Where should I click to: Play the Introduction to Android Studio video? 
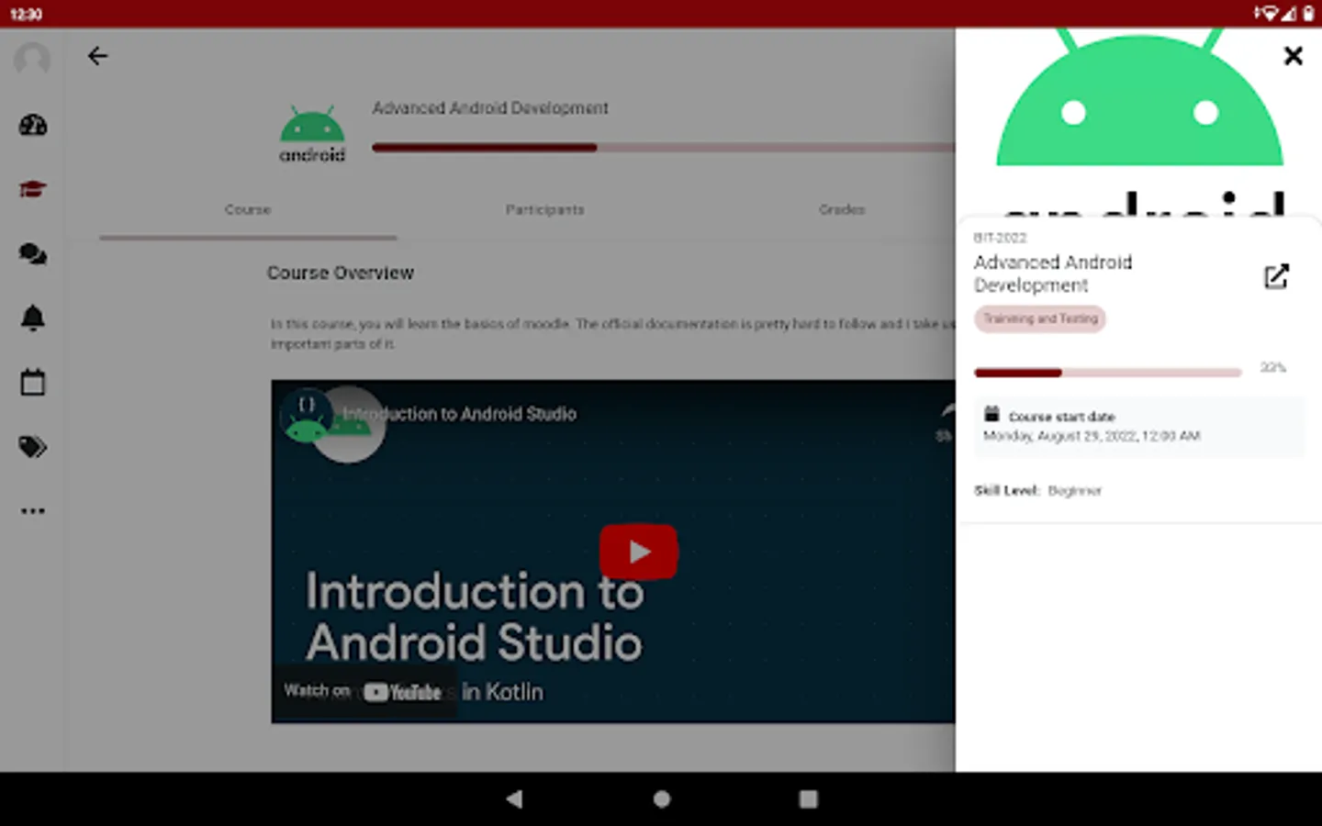pos(639,552)
